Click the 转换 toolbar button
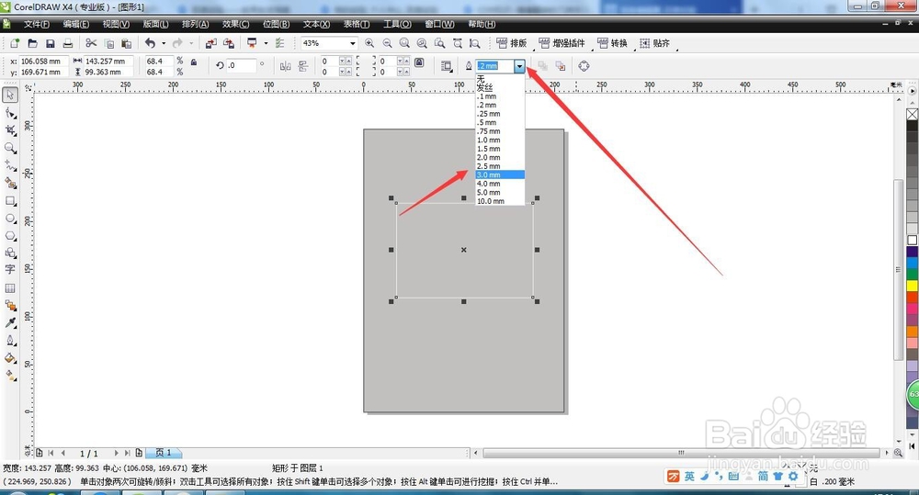This screenshot has width=919, height=495. click(x=612, y=43)
